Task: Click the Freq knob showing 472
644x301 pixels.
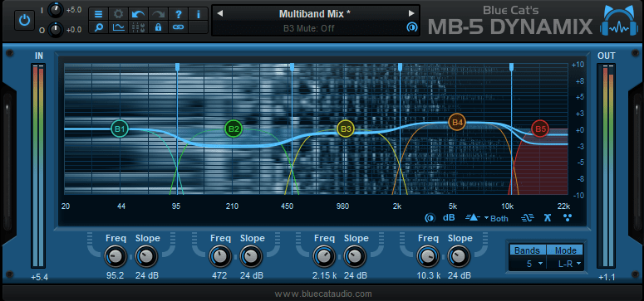Action: [x=219, y=257]
